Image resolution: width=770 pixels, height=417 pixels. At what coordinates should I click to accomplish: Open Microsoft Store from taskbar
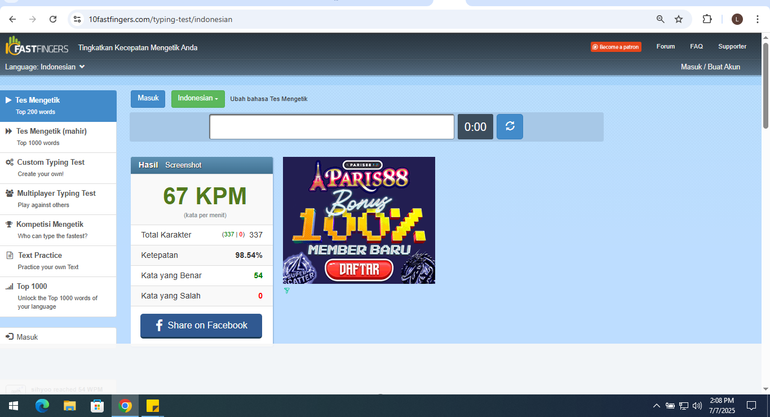click(97, 406)
